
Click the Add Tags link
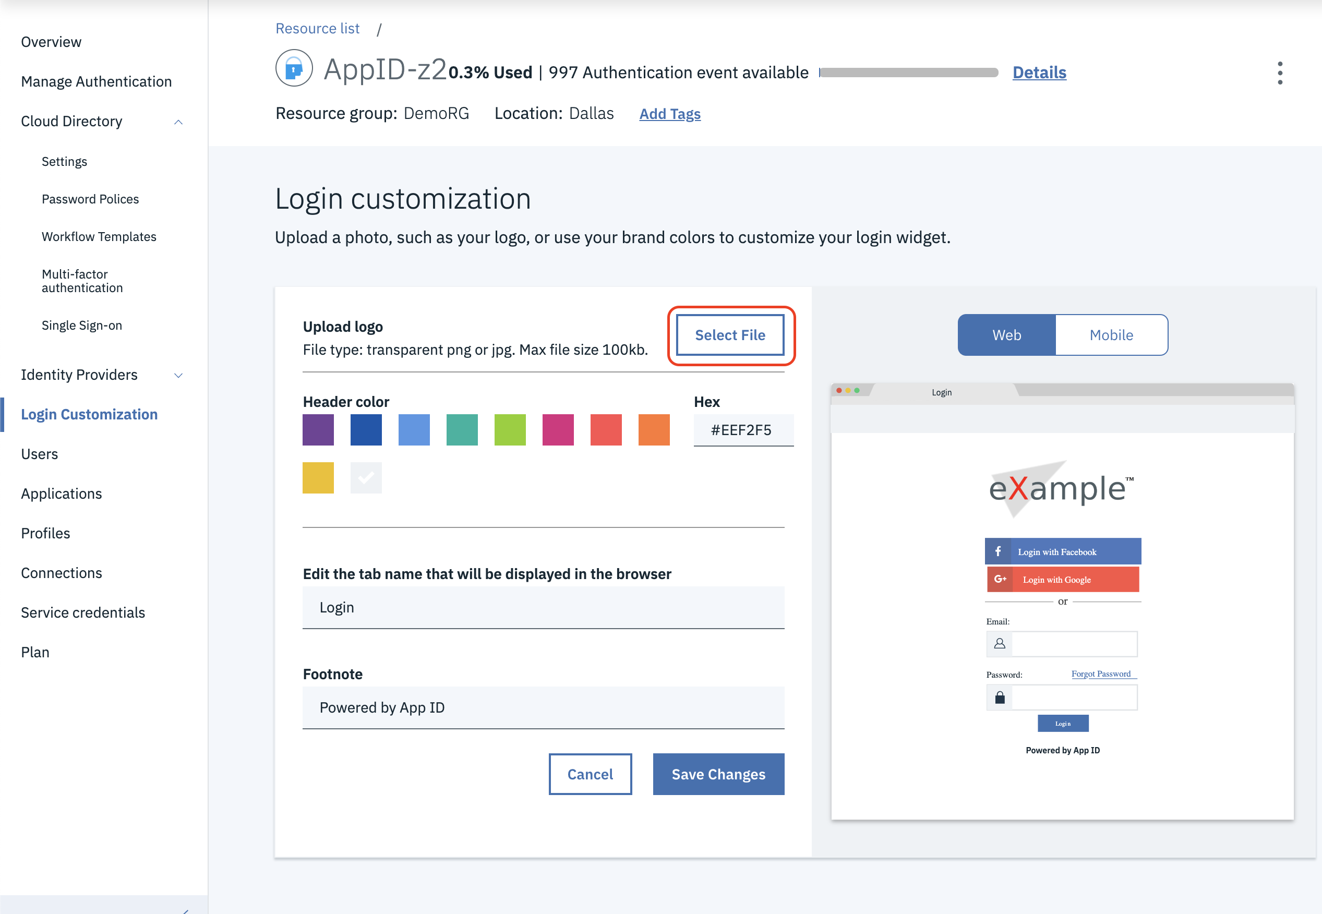pyautogui.click(x=670, y=114)
